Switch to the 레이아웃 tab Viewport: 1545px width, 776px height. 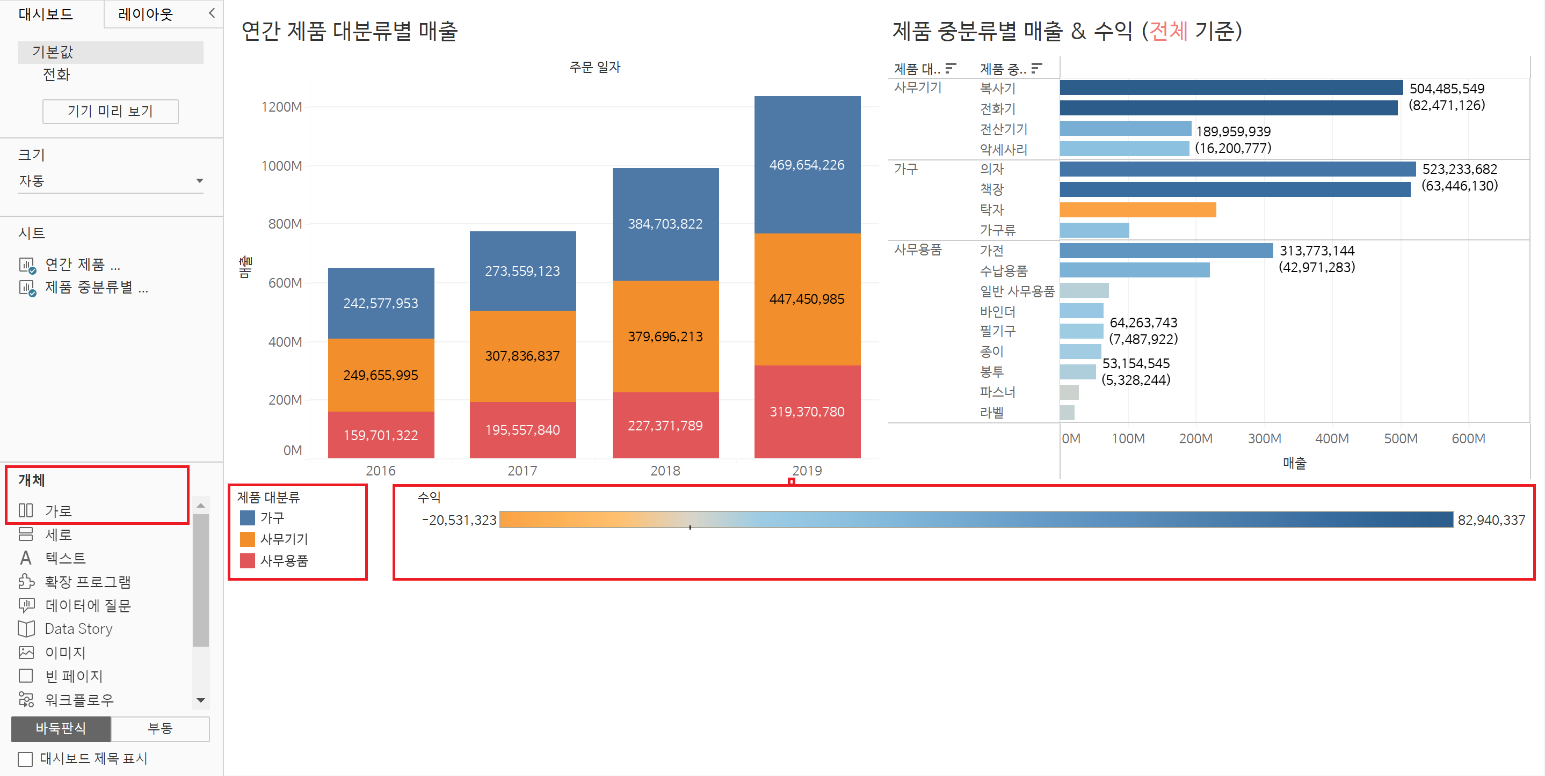click(x=146, y=14)
